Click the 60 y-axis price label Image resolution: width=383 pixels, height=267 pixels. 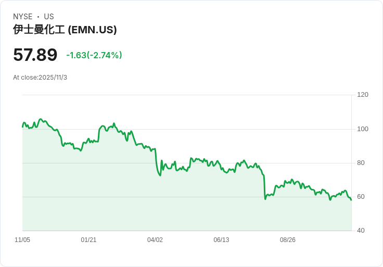pos(361,197)
